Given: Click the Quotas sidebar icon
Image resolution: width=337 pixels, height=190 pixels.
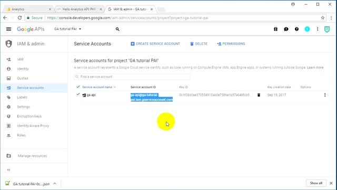Looking at the screenshot, I should click(8, 78).
